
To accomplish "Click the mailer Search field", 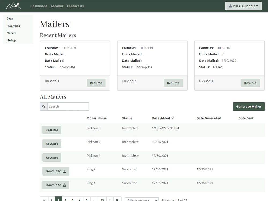I will pos(68,106).
